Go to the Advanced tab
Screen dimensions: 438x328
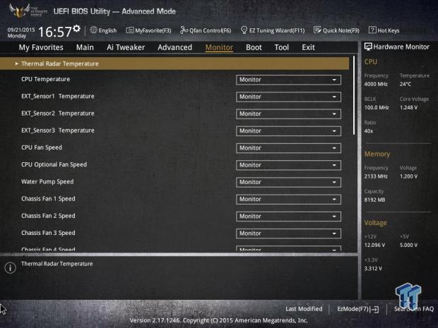click(175, 47)
